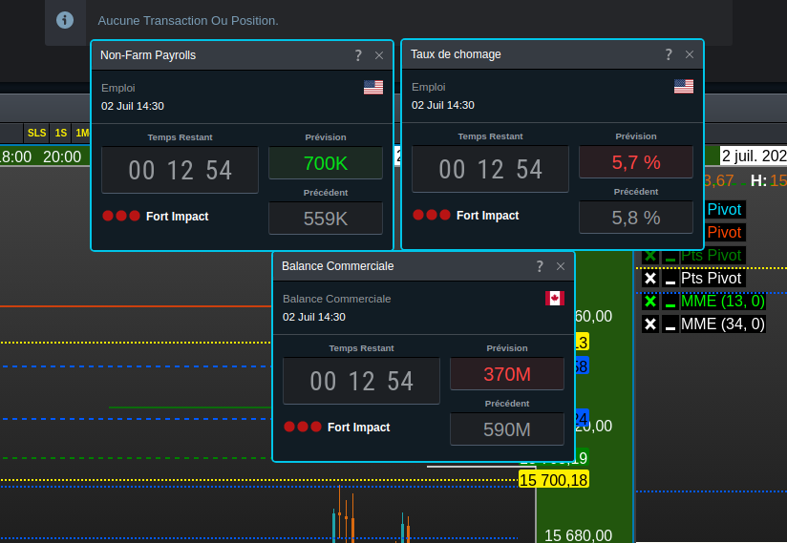
Task: Click the Taux de chomage panel title
Action: 456,54
